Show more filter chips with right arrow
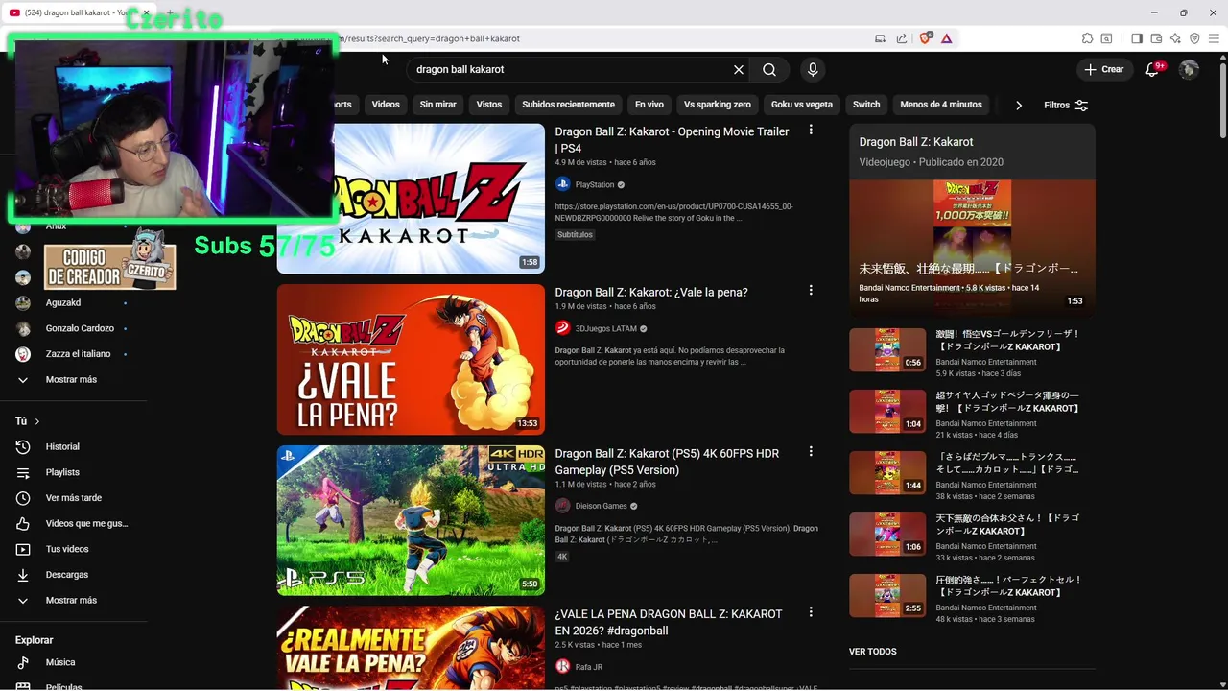 pyautogui.click(x=1019, y=105)
